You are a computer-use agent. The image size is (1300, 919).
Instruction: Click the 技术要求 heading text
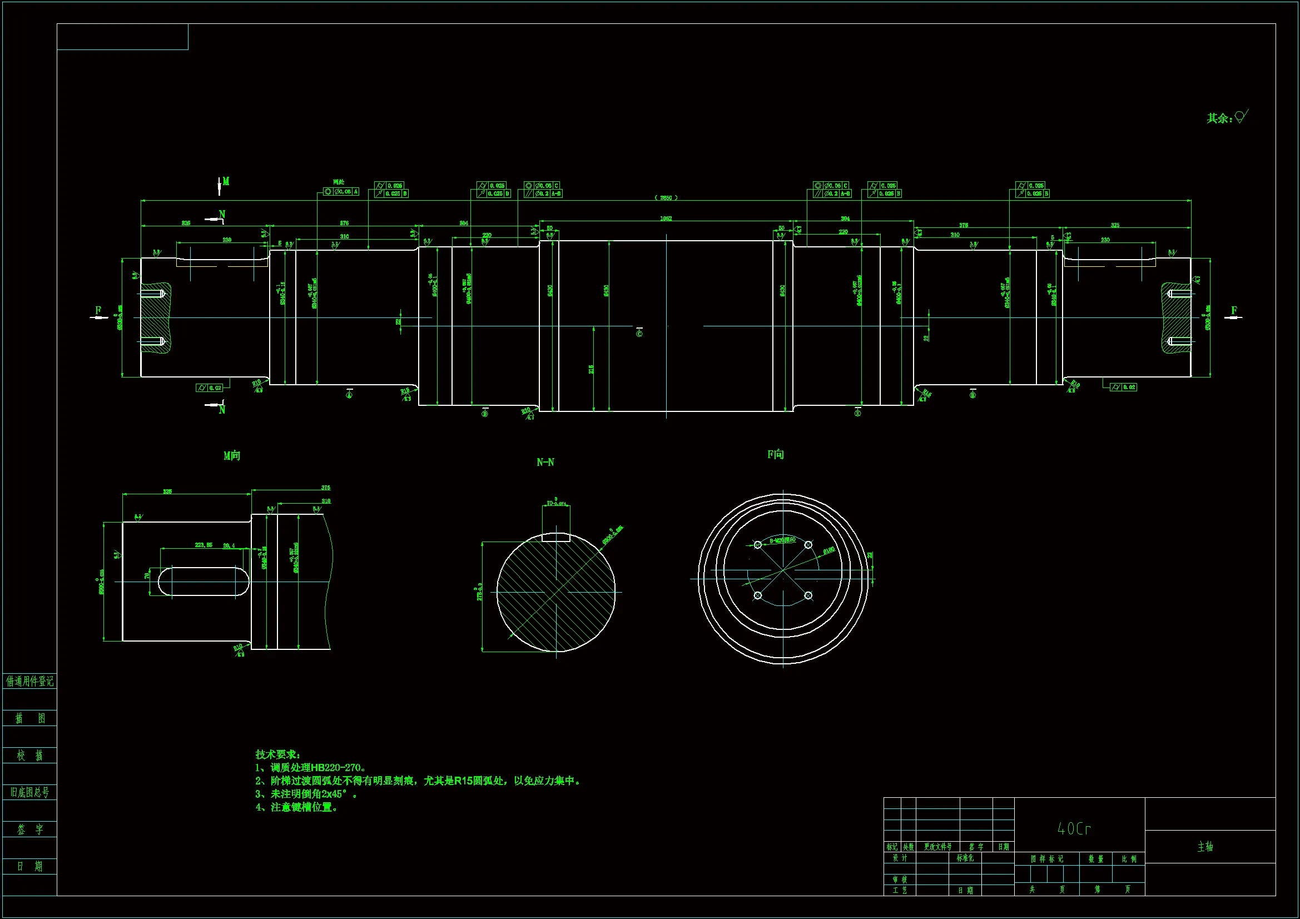tap(277, 754)
